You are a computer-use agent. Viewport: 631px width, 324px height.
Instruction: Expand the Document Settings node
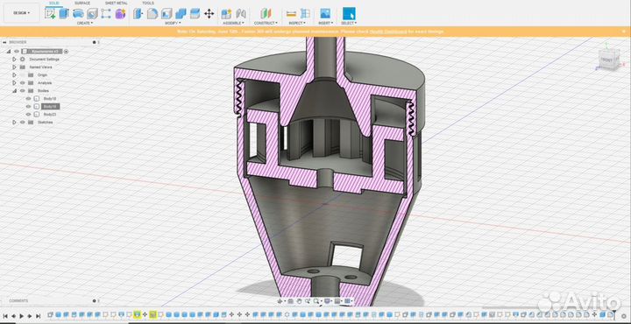tap(15, 59)
